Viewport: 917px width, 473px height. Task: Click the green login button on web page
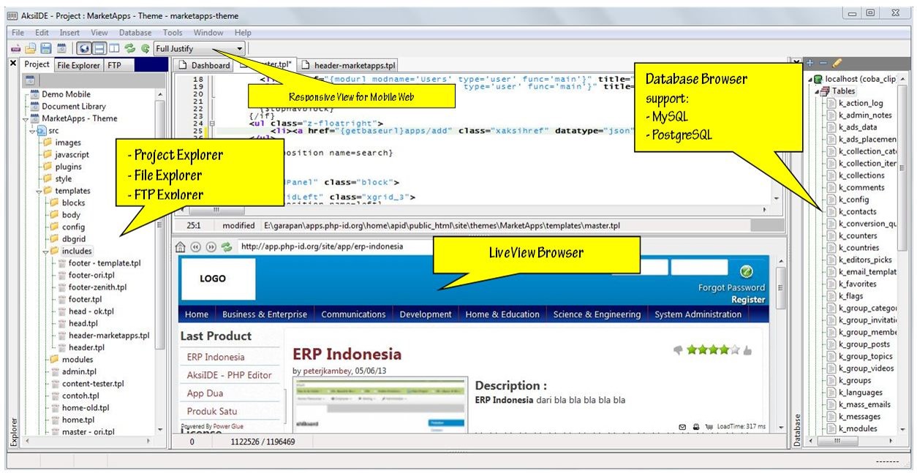tap(746, 271)
